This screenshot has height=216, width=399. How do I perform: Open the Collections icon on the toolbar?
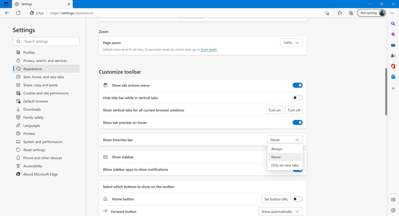click(x=351, y=13)
